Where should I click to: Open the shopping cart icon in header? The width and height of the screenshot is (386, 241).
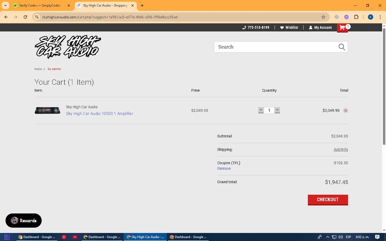[x=343, y=28]
